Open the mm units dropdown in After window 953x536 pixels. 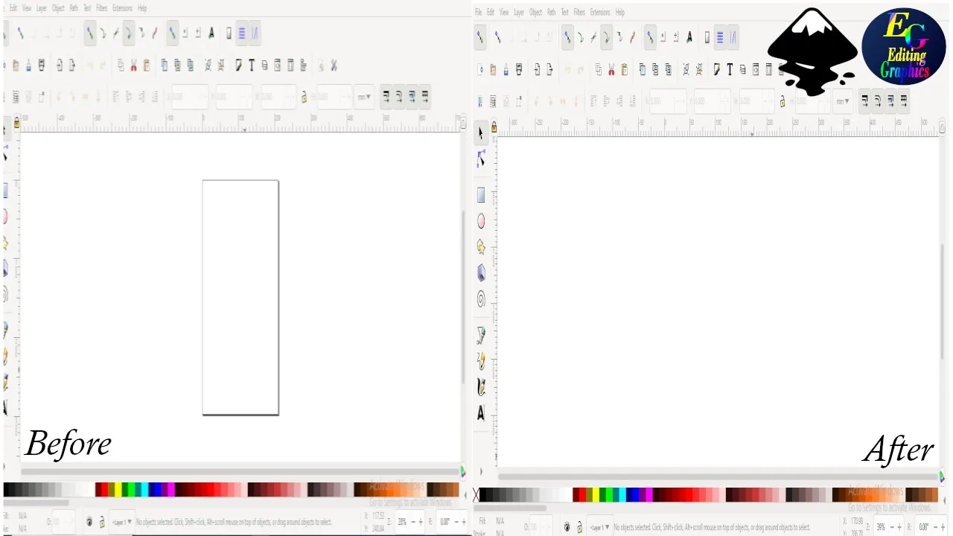843,101
